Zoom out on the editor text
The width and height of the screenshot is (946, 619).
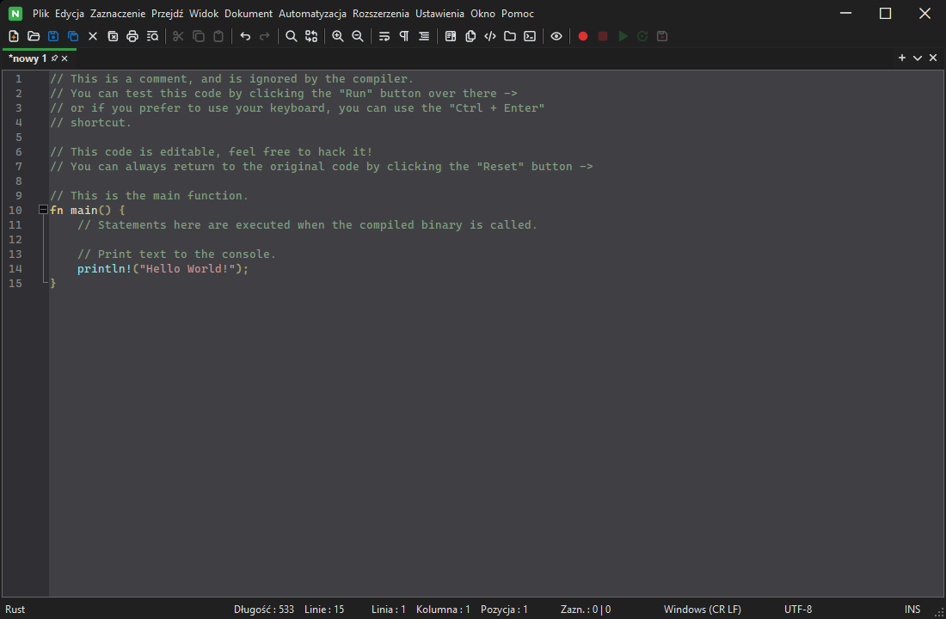point(358,36)
